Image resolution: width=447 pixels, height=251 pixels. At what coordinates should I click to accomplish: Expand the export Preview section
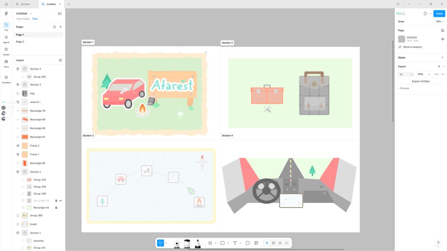[404, 88]
